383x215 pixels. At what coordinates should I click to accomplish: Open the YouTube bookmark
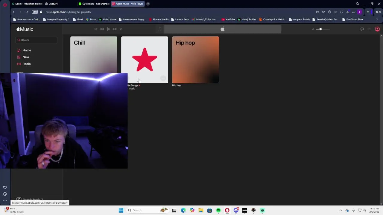click(x=228, y=19)
